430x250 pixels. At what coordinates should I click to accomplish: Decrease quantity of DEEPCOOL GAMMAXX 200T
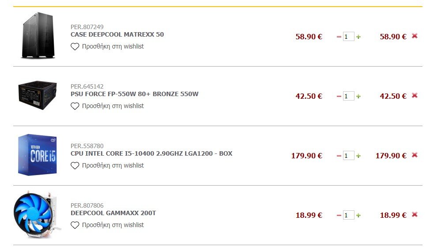point(339,215)
